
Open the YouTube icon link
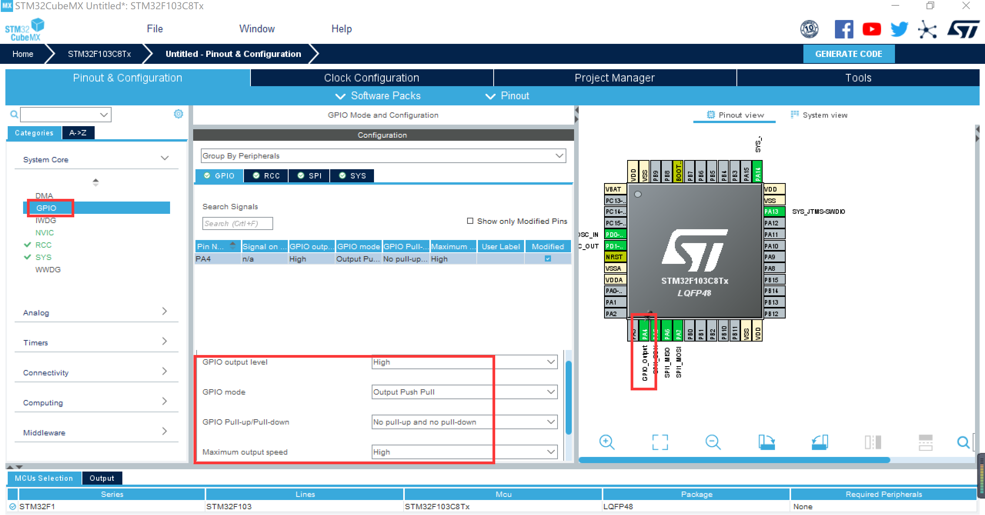click(871, 30)
